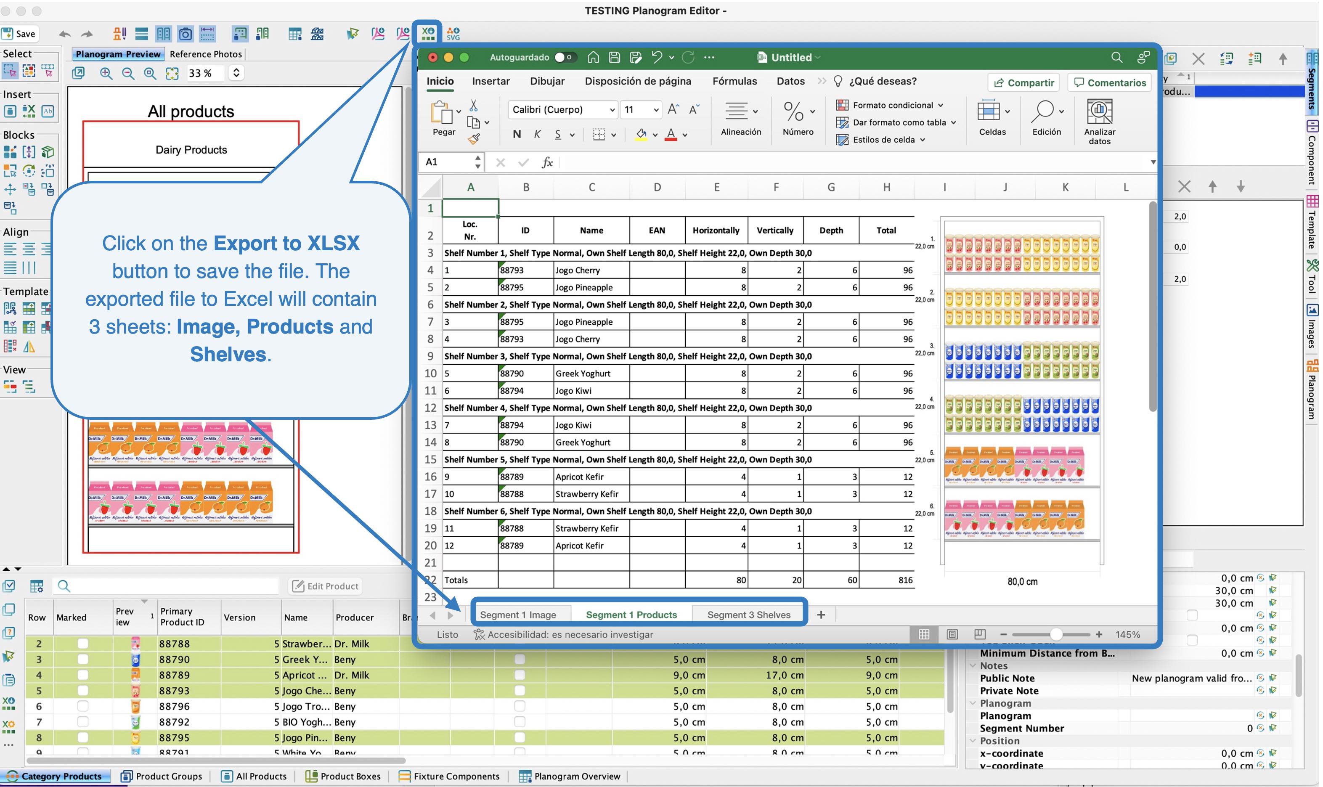Click the Save button
Image resolution: width=1323 pixels, height=787 pixels.
coord(19,34)
